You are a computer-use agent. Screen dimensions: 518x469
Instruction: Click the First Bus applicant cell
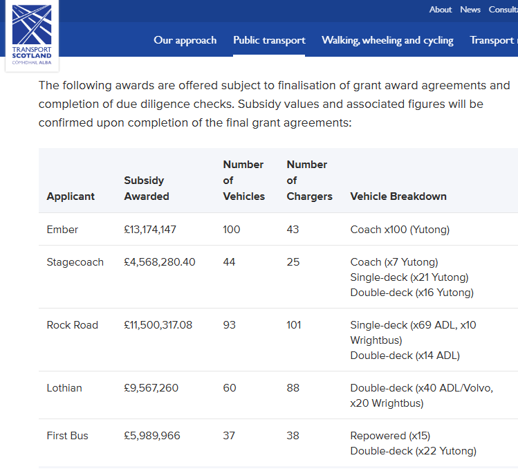[x=67, y=436]
